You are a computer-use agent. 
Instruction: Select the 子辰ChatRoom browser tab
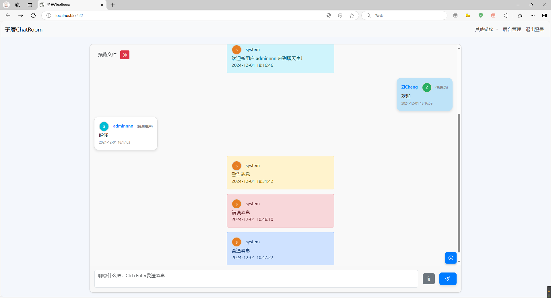(72, 5)
